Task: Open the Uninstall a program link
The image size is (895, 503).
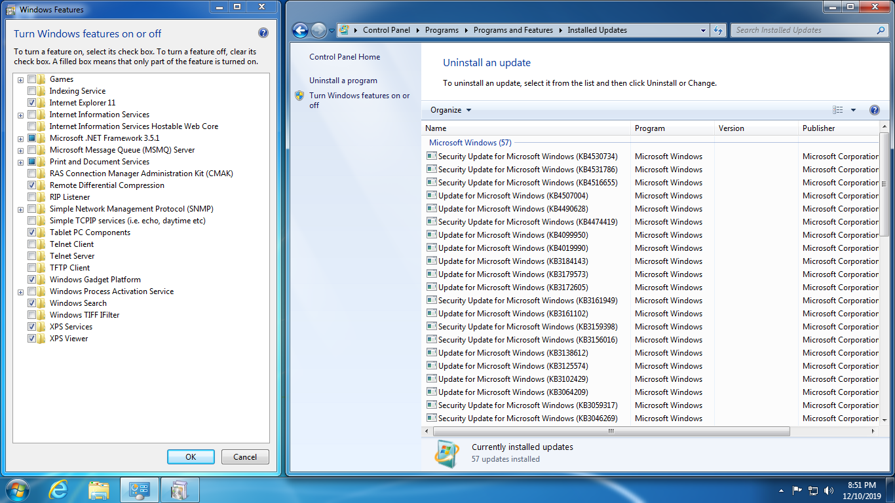Action: click(343, 81)
